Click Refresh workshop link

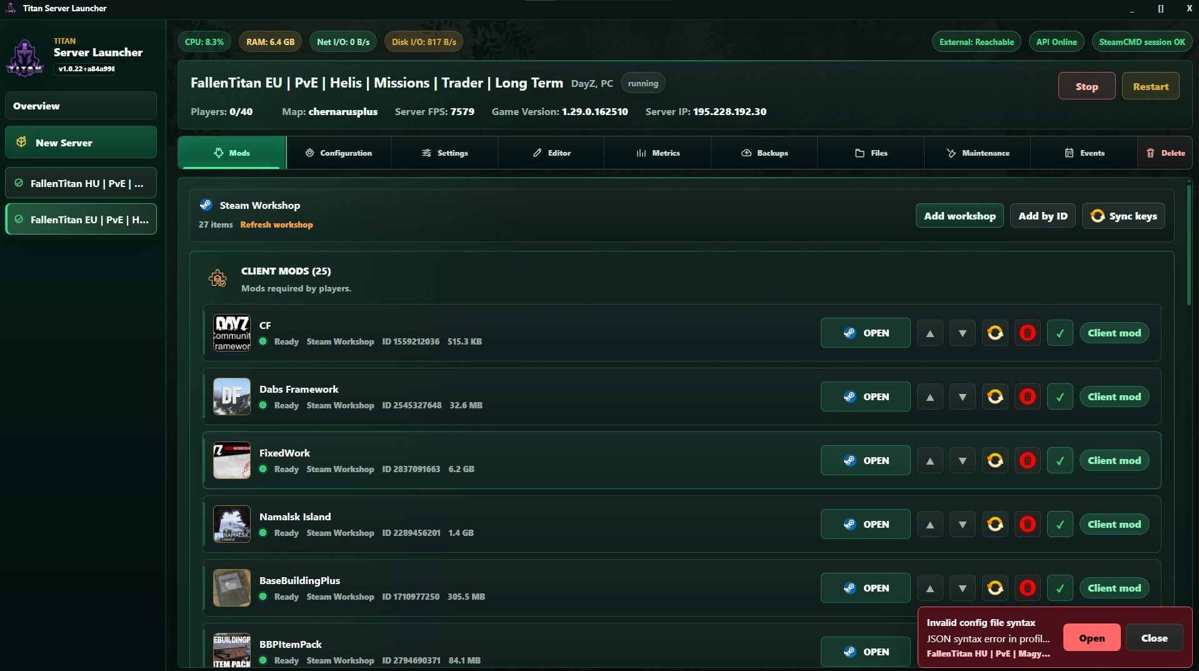click(x=276, y=225)
